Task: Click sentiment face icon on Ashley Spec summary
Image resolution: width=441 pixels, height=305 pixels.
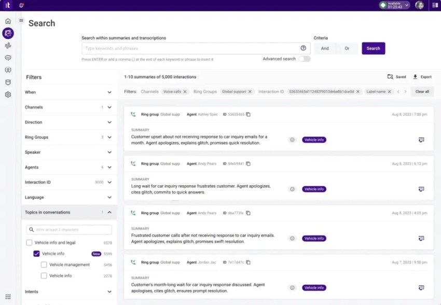Action: pyautogui.click(x=292, y=140)
